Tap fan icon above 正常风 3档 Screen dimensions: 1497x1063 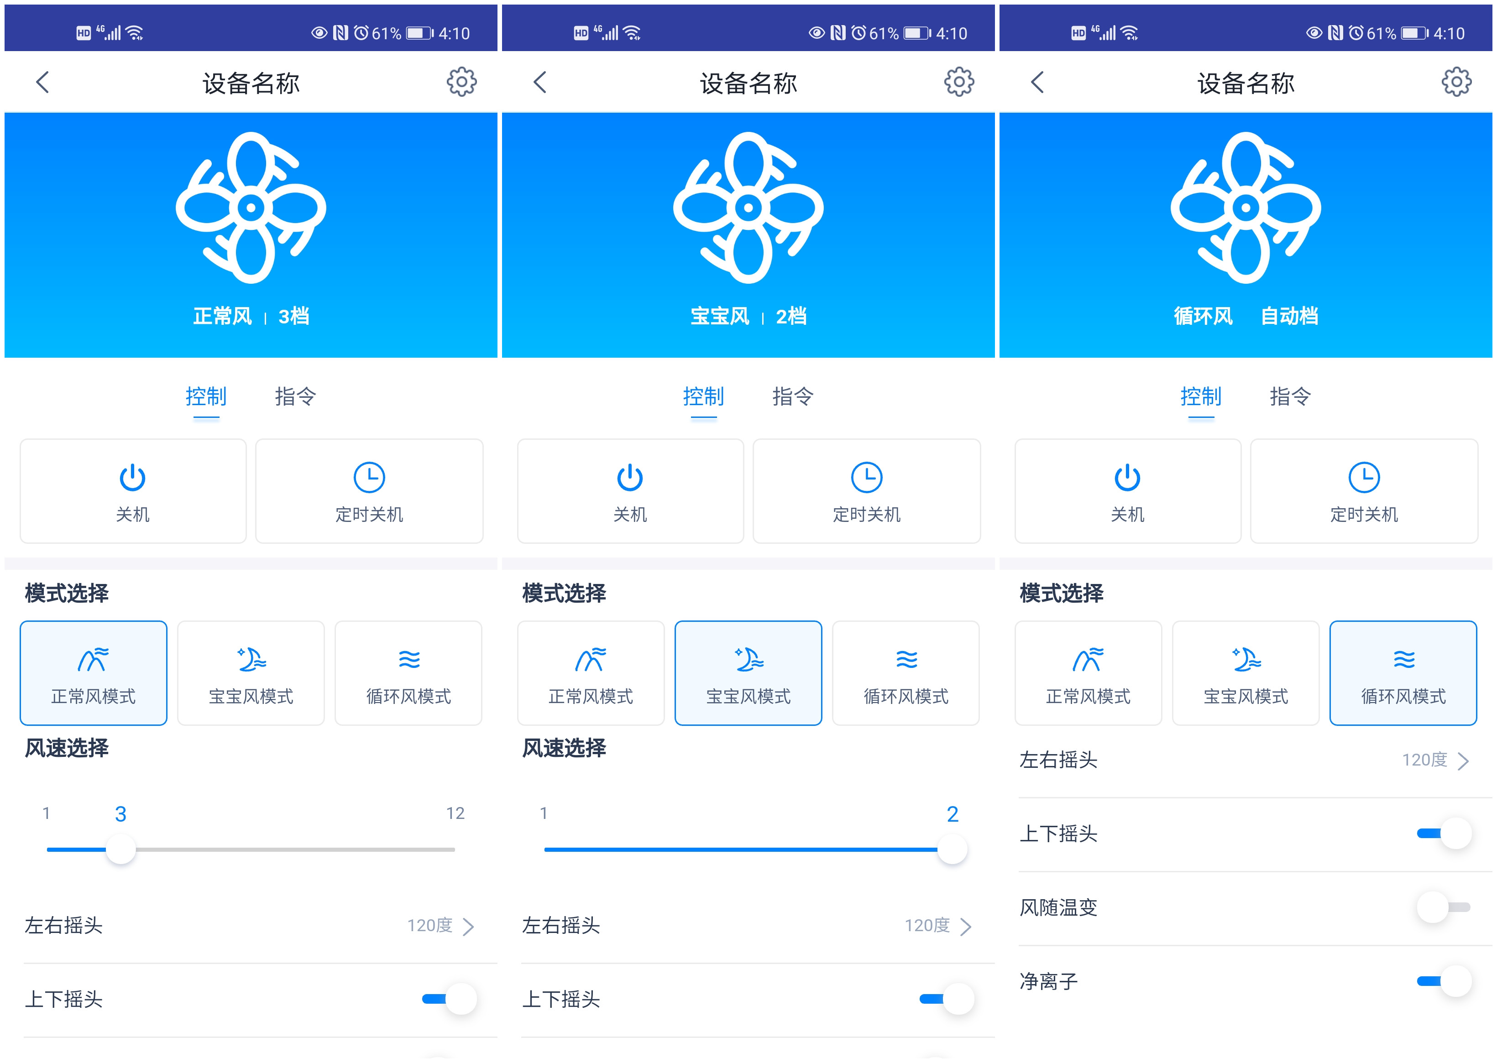pos(251,208)
